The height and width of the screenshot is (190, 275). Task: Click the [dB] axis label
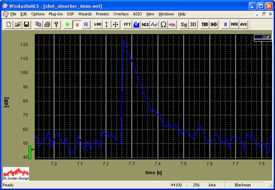(x=6, y=102)
